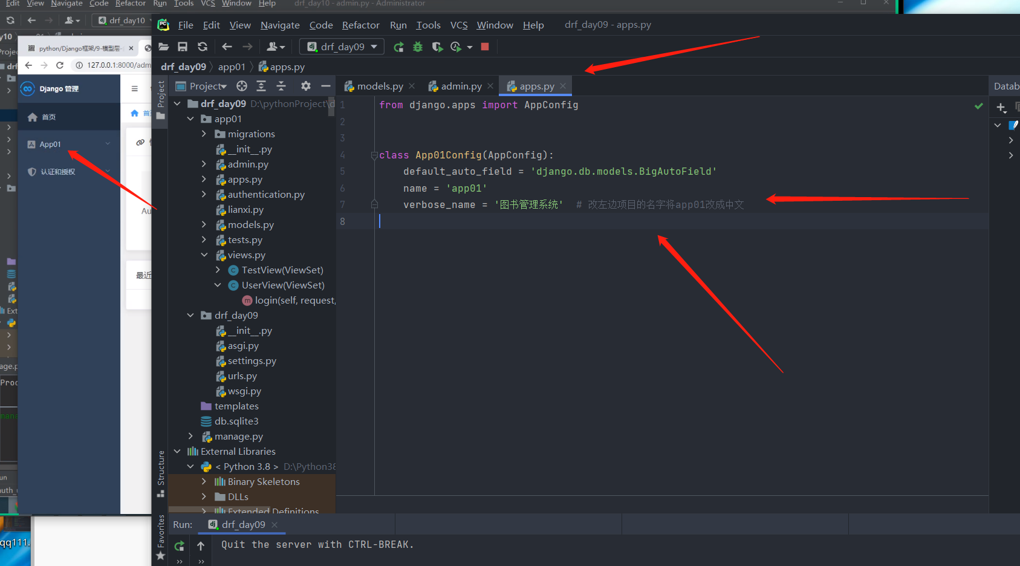The height and width of the screenshot is (566, 1020).
Task: Save all with the floppy disk icon
Action: pyautogui.click(x=183, y=47)
